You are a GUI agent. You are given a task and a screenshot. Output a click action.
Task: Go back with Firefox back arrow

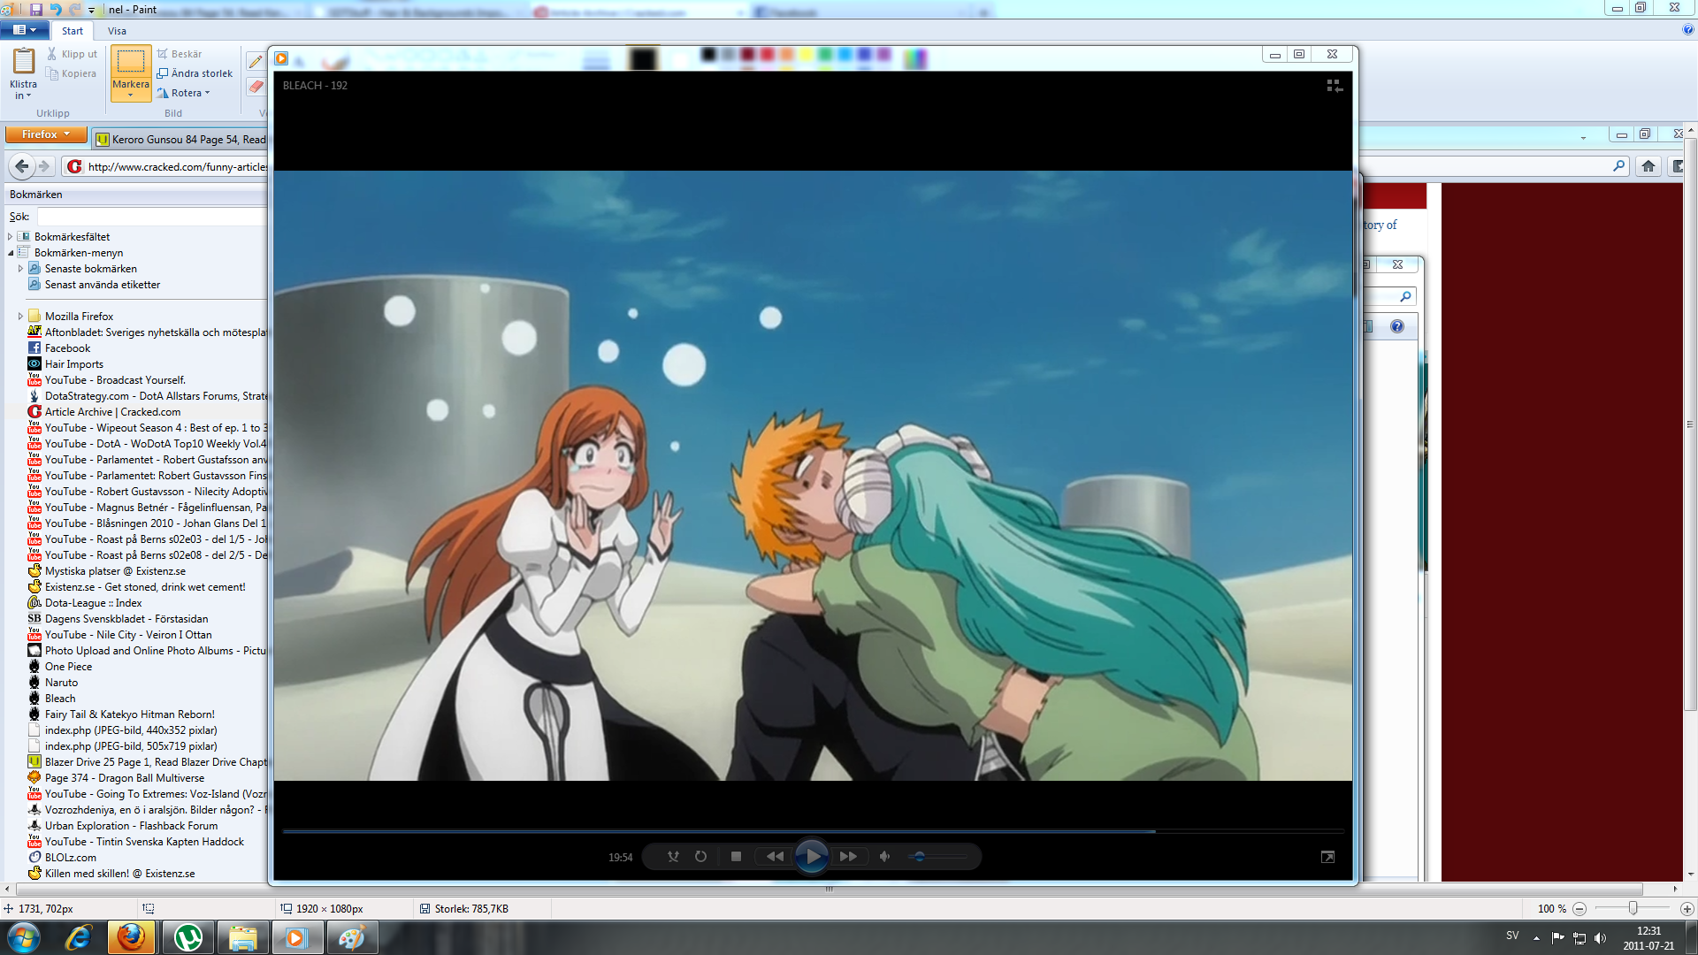(x=22, y=166)
